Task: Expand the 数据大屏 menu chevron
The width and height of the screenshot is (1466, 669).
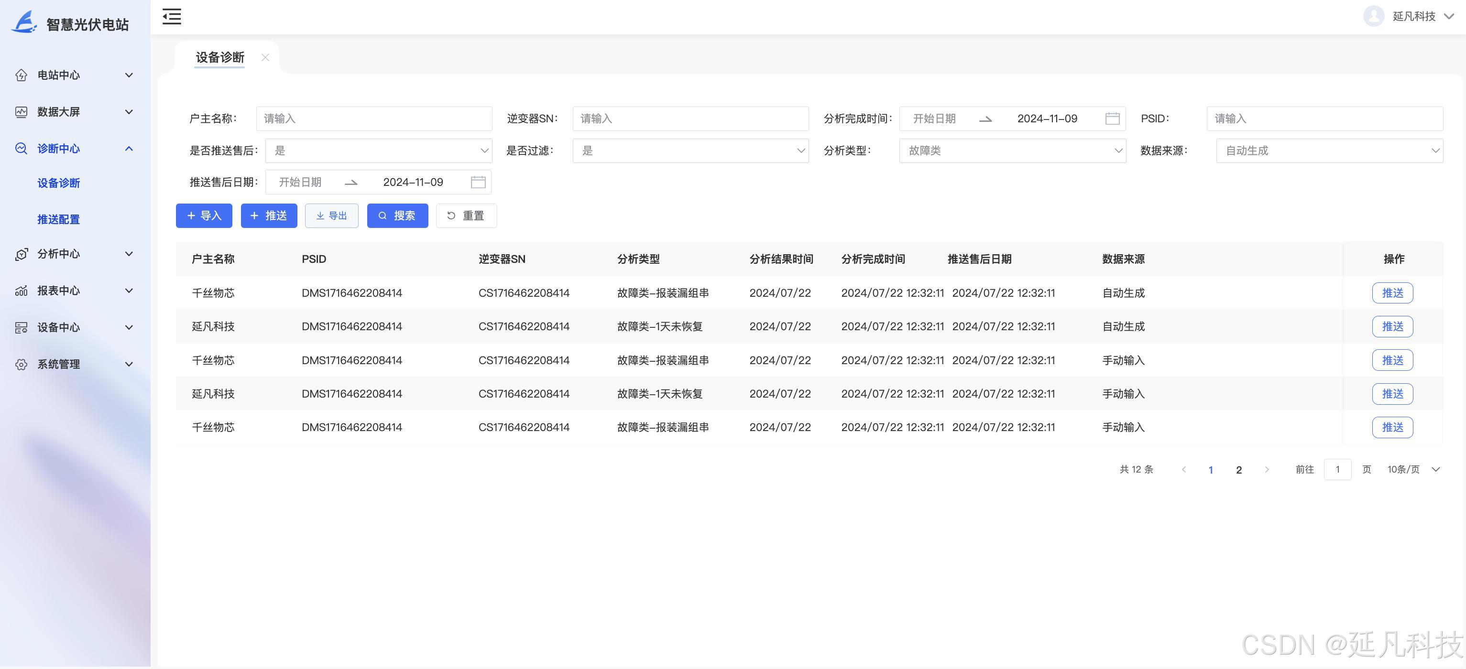Action: click(x=129, y=112)
